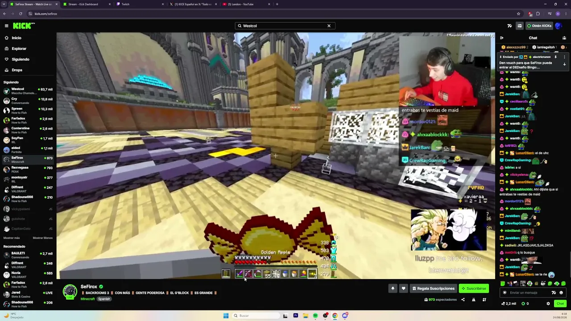Open the emoji picker in chat input
571x321 pixels.
click(561, 292)
